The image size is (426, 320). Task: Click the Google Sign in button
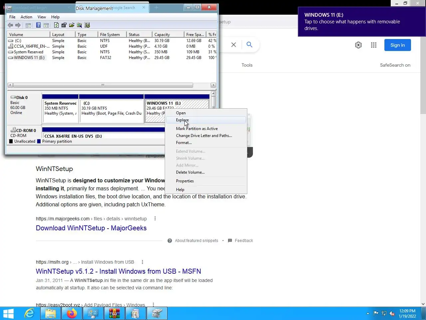[398, 45]
